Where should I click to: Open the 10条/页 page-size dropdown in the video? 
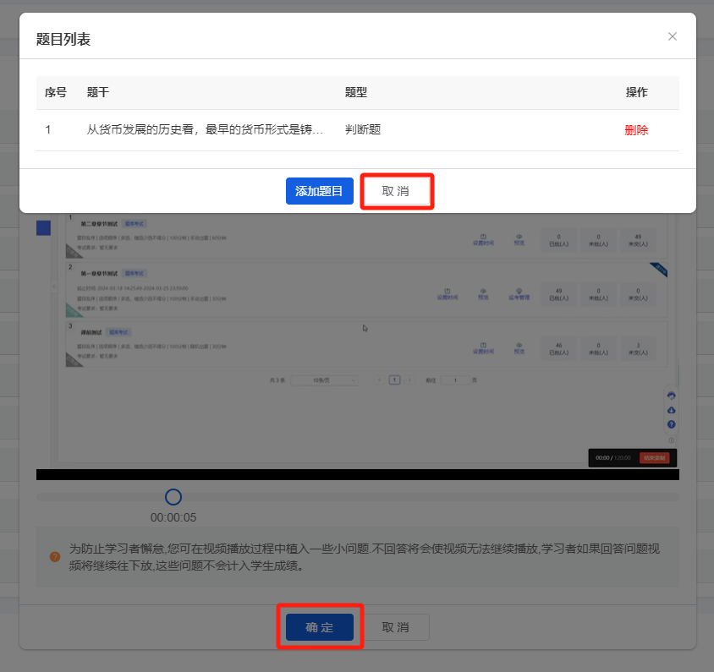(324, 380)
